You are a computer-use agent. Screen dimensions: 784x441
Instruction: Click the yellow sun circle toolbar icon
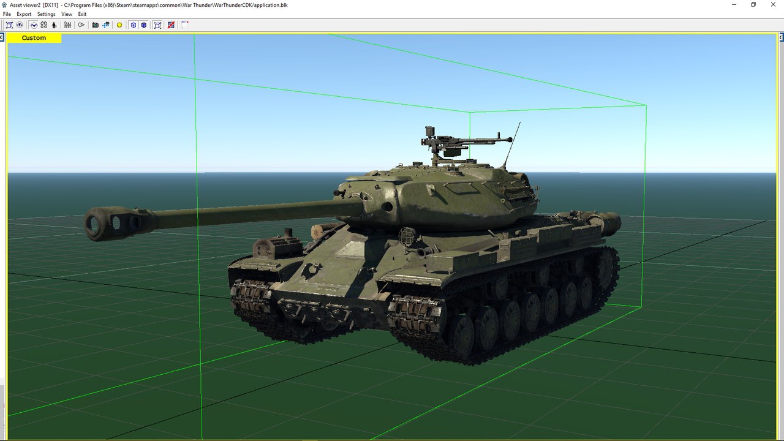click(x=119, y=25)
